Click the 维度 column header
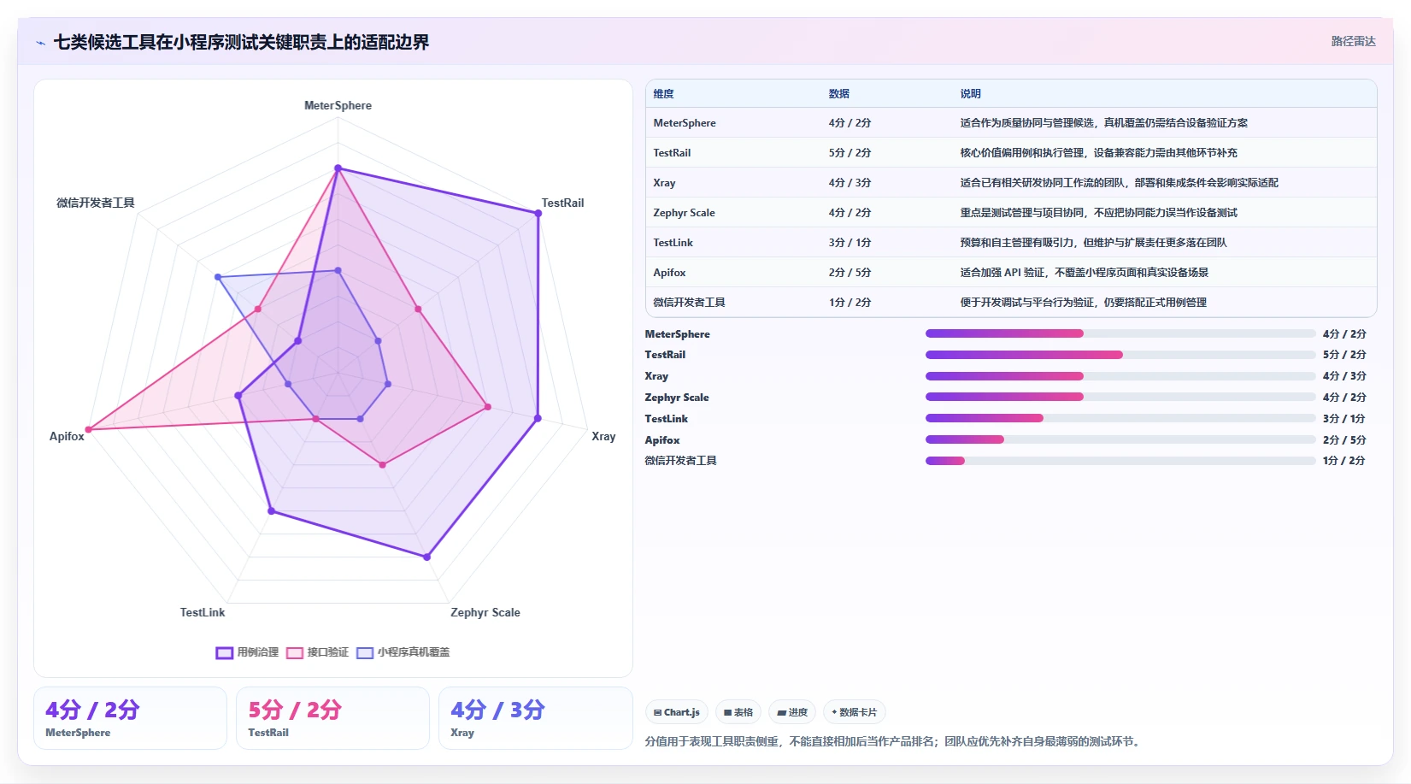This screenshot has width=1411, height=784. (664, 94)
